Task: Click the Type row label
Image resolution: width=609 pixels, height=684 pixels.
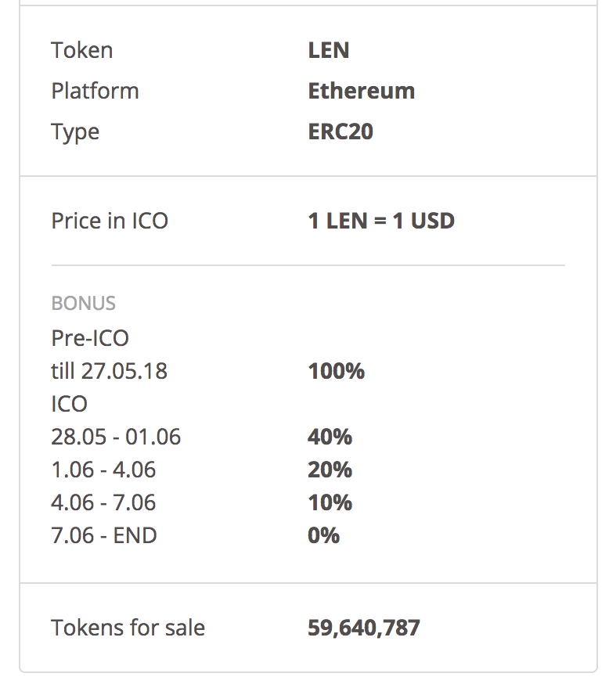Action: click(75, 131)
